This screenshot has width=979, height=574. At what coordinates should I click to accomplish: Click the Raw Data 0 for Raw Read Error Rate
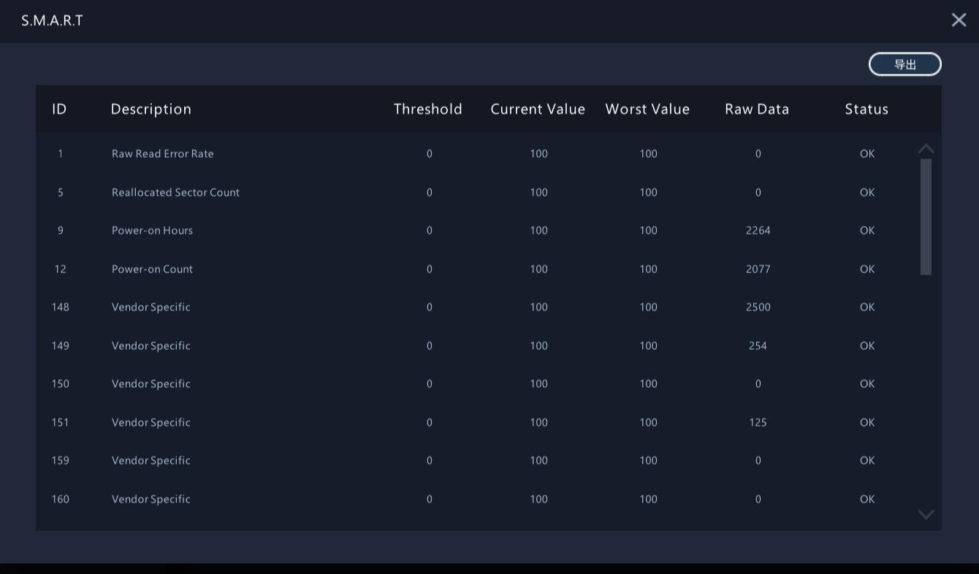click(x=758, y=153)
